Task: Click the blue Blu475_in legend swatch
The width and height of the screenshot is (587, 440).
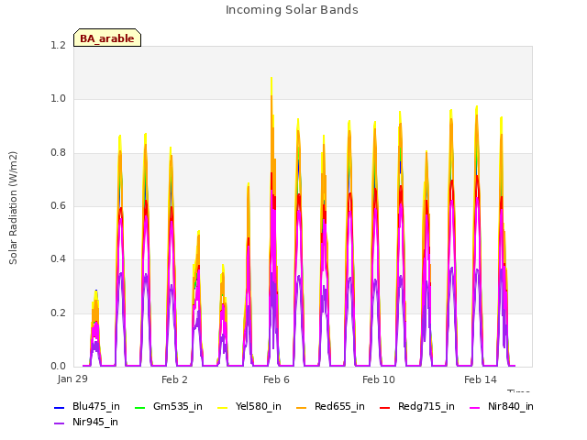Action: coord(60,407)
